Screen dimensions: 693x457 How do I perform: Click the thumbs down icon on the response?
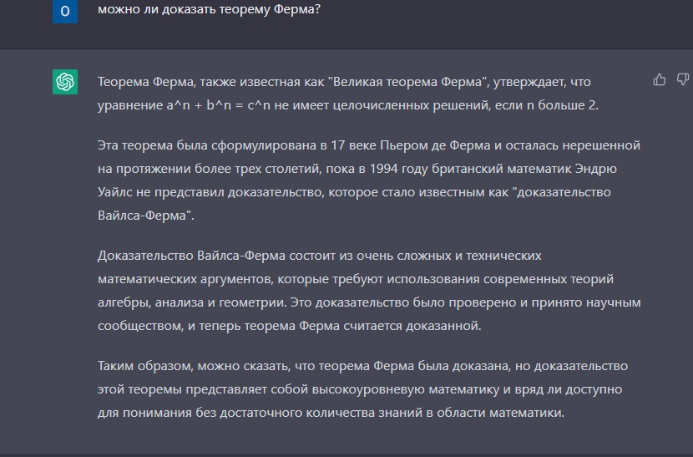pyautogui.click(x=682, y=79)
